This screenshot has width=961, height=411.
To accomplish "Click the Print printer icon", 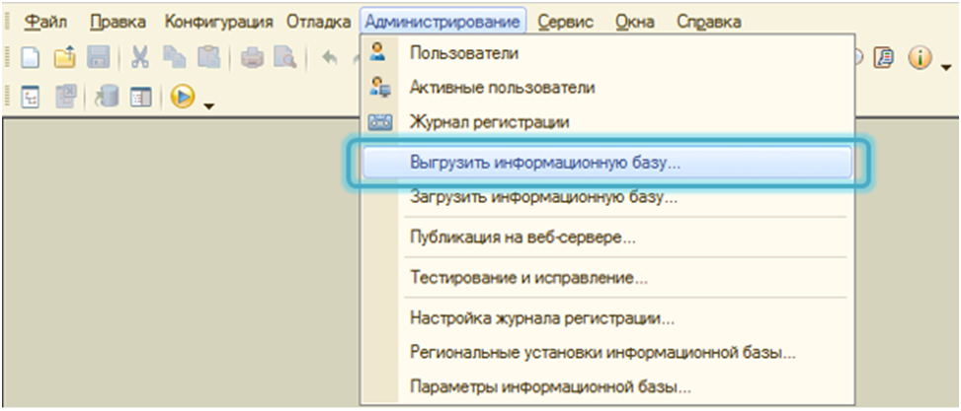I will click(253, 58).
